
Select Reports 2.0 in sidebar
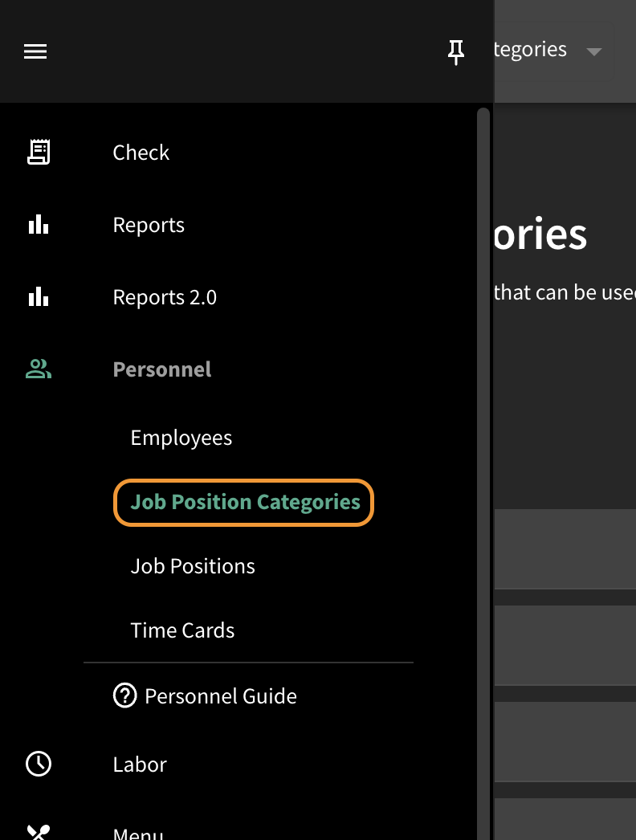point(165,297)
